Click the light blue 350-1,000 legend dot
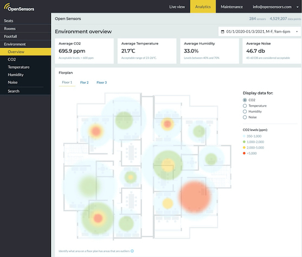The image size is (302, 257). click(x=244, y=136)
